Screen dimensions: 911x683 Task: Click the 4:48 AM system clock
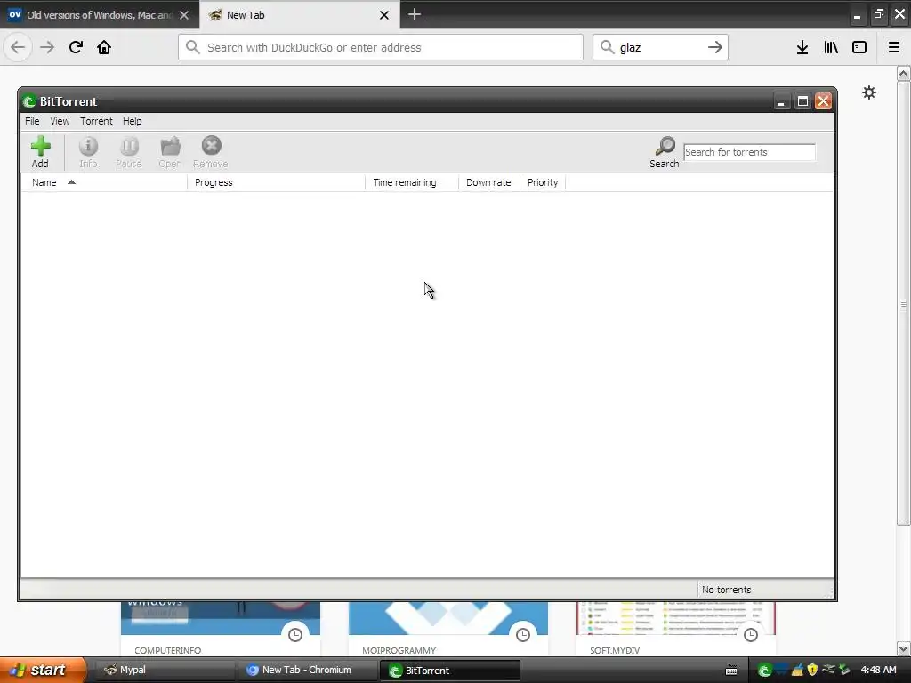[878, 671]
